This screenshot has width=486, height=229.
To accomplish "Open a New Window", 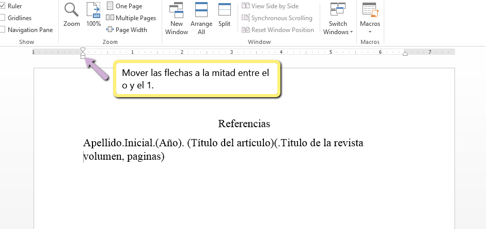I will 177,18.
